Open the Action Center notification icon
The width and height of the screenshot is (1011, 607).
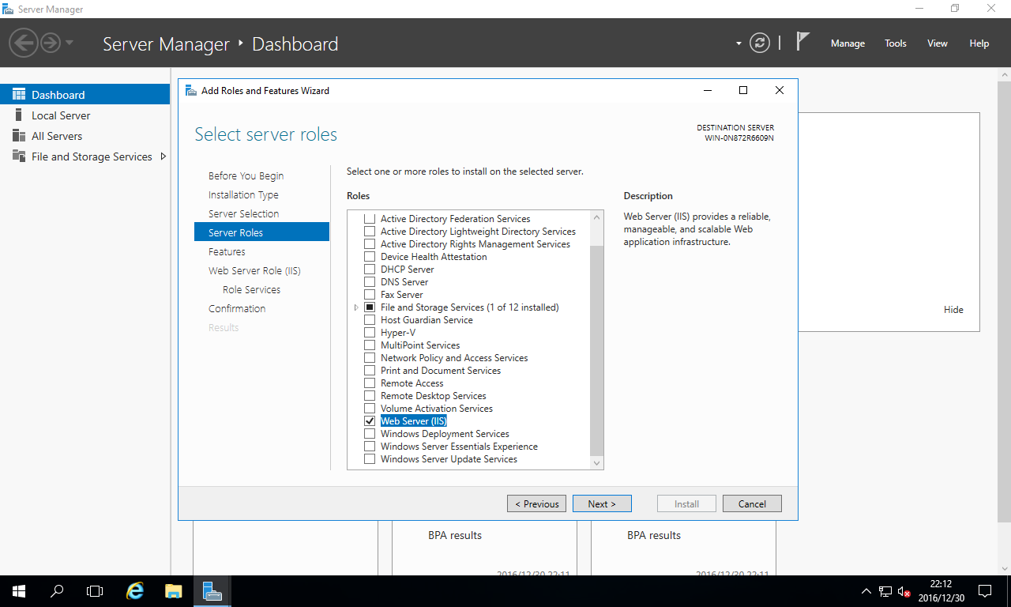[x=985, y=591]
